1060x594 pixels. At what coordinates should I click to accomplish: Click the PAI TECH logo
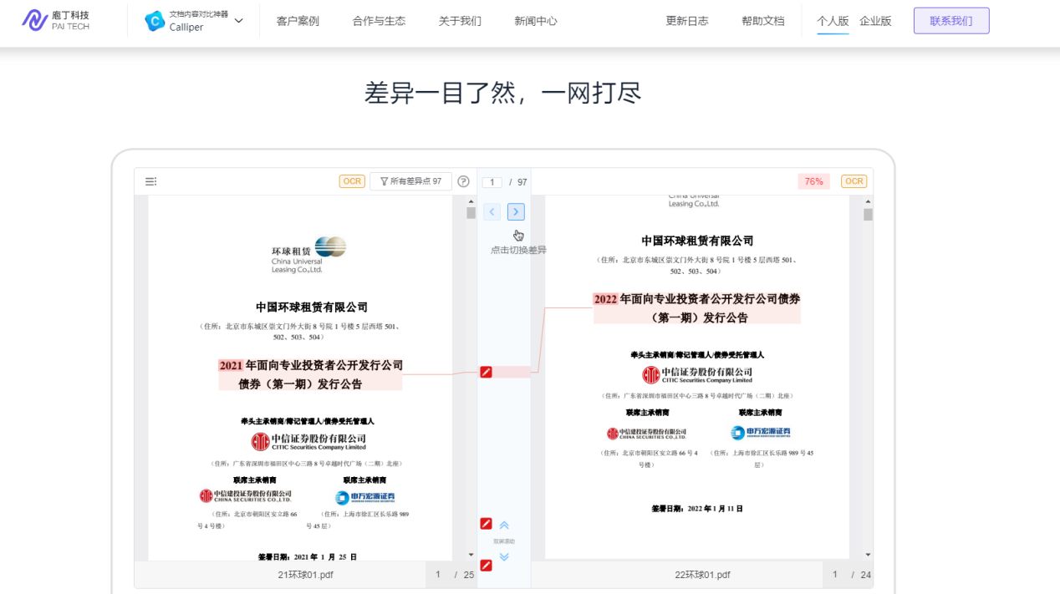pos(56,21)
